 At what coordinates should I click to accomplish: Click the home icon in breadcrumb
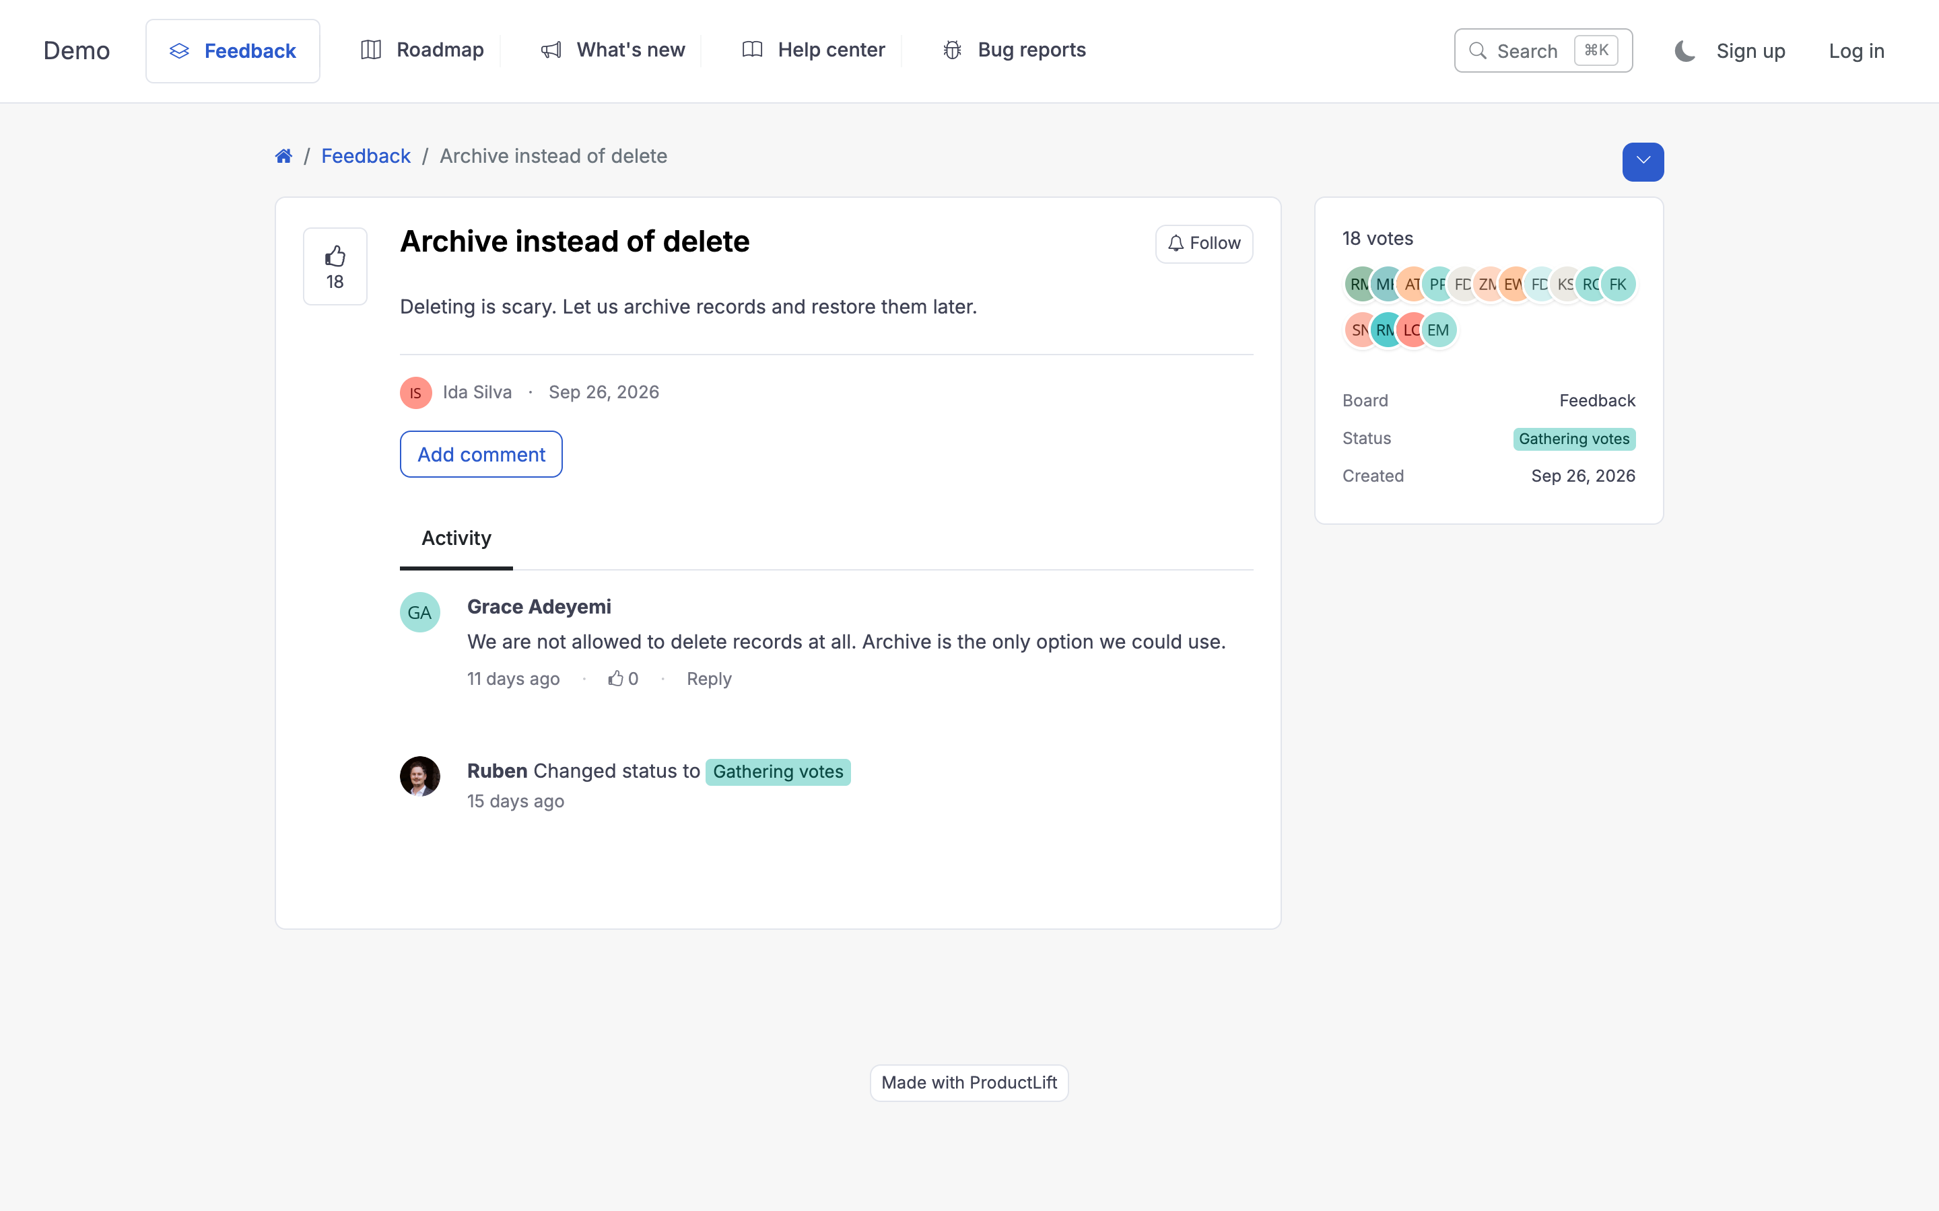(x=283, y=156)
